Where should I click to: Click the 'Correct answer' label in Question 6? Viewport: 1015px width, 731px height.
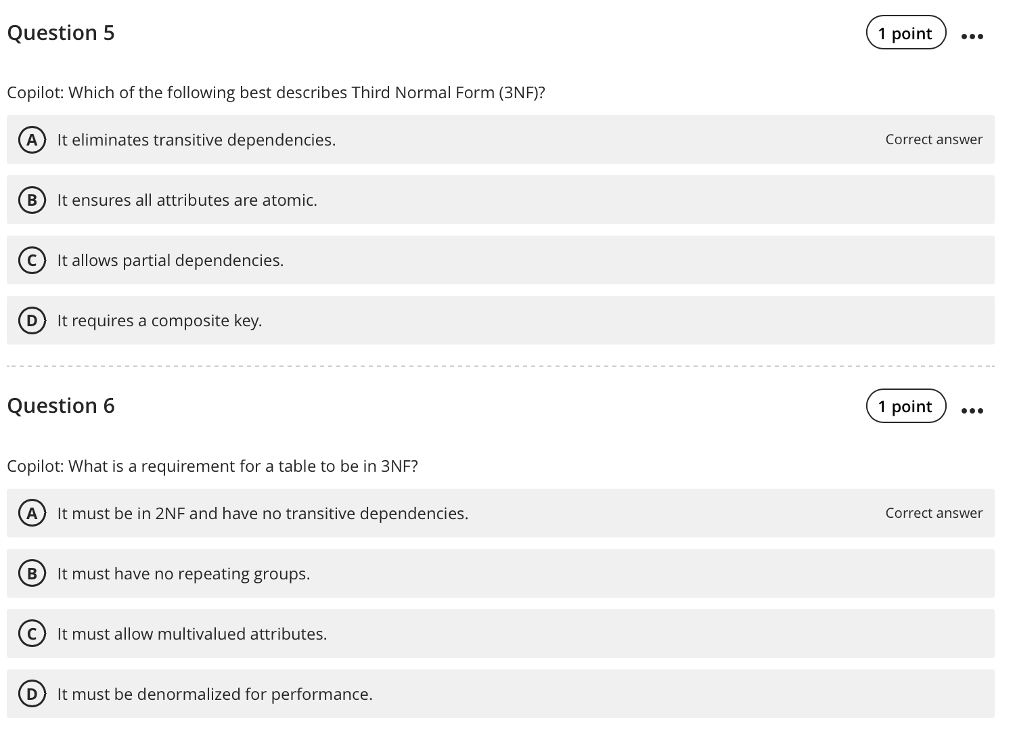[x=934, y=513]
